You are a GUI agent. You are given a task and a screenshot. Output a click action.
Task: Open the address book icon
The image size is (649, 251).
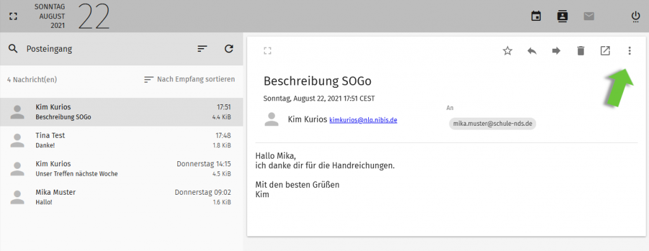[562, 16]
